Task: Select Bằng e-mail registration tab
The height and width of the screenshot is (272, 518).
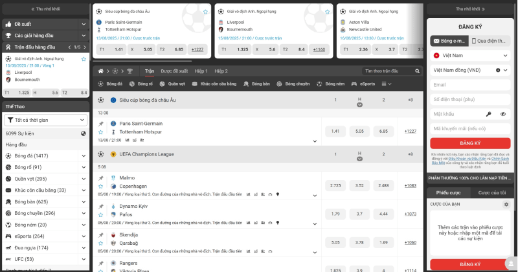Action: click(449, 41)
